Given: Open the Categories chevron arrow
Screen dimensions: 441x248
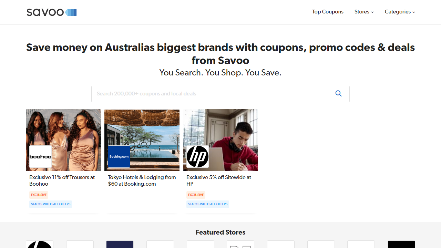Looking at the screenshot, I should (413, 12).
